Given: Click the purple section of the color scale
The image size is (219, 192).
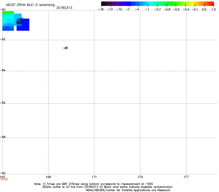Looking at the screenshot, I should coord(117,4).
